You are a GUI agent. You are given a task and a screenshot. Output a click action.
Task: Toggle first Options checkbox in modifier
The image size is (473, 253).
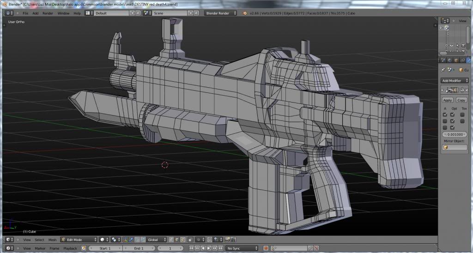pyautogui.click(x=452, y=114)
